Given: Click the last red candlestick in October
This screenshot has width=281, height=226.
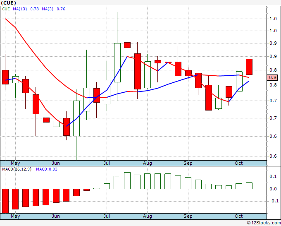Looking at the screenshot, I should (x=249, y=67).
